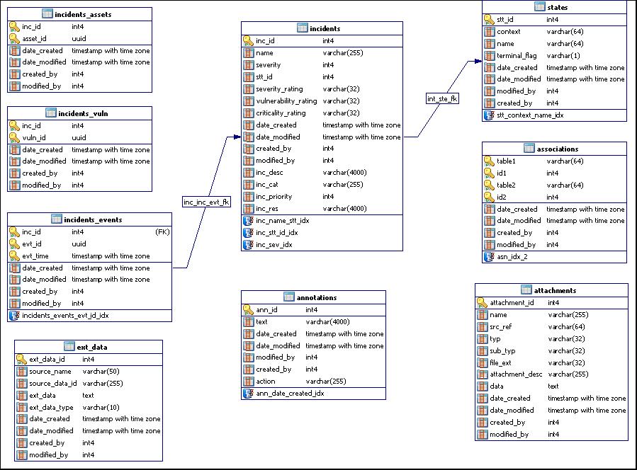This screenshot has width=637, height=470.
Task: Click the table icon in the incidents header
Action: 302,28
